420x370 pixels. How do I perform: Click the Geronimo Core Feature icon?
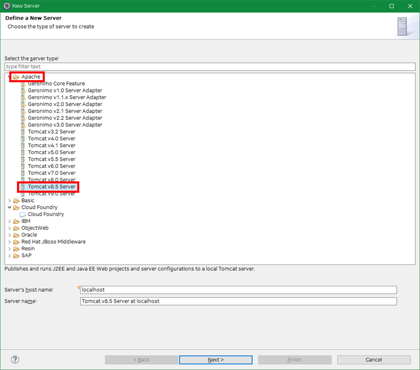coord(23,84)
